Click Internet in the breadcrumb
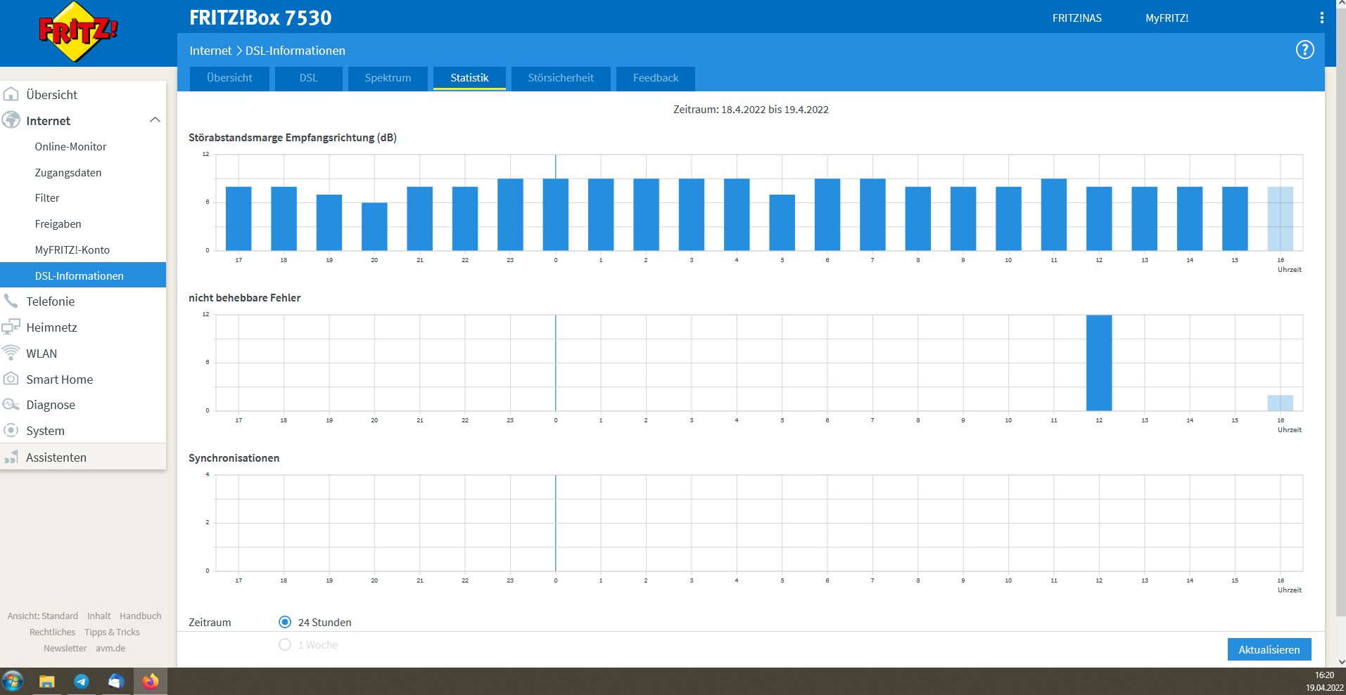 [x=210, y=51]
